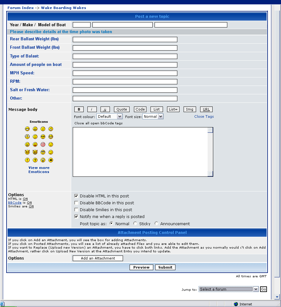
Task: Insert the question mark emoticon
Action: [35, 160]
